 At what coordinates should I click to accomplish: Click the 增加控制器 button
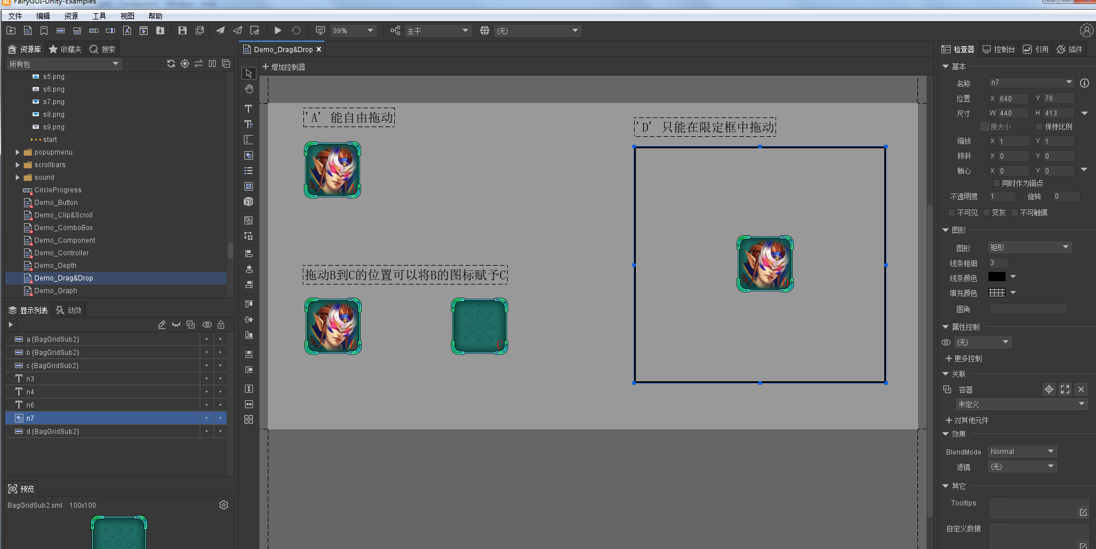(x=283, y=66)
